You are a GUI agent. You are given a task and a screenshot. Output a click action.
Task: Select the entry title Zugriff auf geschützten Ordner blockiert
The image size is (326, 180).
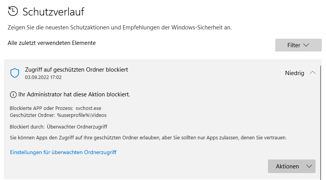pos(76,70)
